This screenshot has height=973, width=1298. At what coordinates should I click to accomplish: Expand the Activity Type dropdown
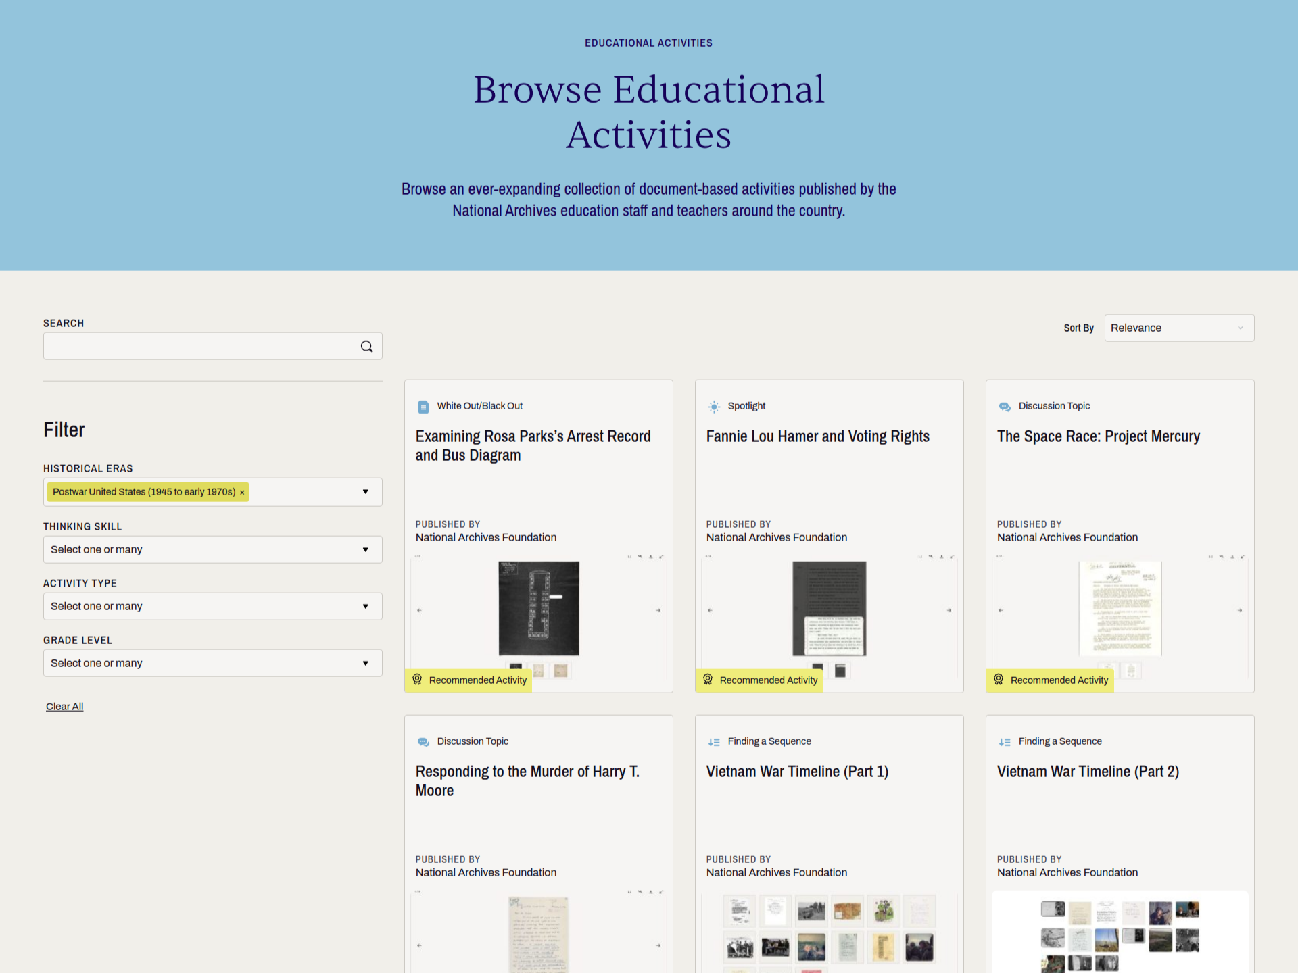click(x=213, y=606)
